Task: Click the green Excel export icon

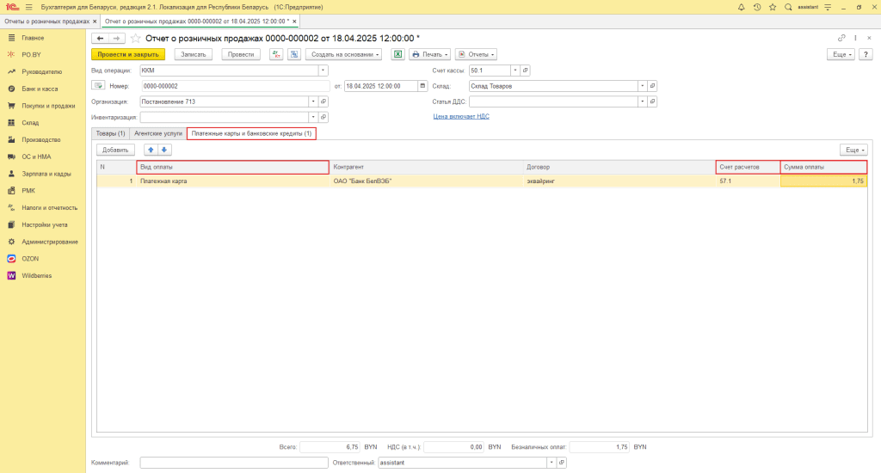Action: pos(397,54)
